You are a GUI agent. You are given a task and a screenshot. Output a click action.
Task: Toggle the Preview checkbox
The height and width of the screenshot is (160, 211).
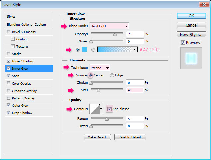point(183,43)
